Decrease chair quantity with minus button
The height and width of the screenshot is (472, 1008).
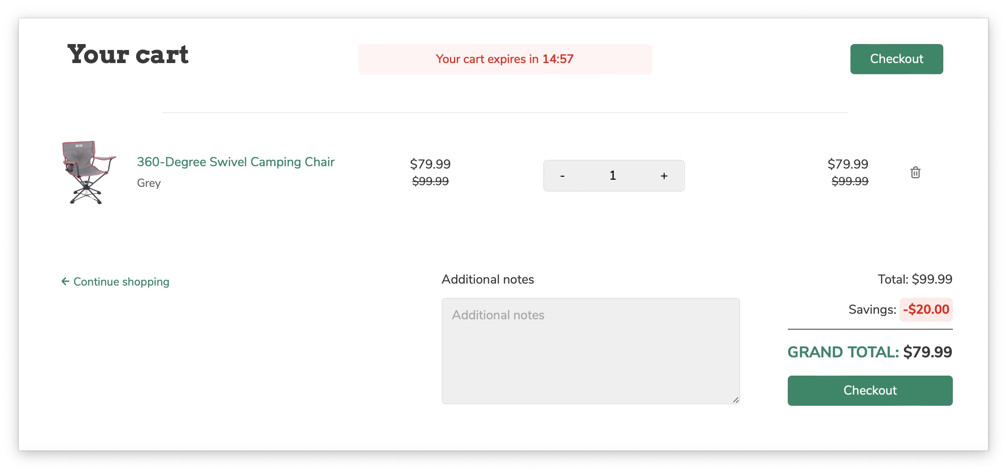(562, 176)
